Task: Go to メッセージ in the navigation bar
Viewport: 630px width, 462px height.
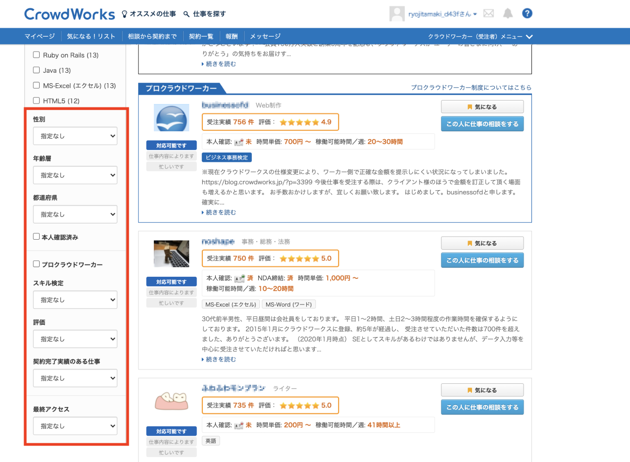Action: [265, 36]
